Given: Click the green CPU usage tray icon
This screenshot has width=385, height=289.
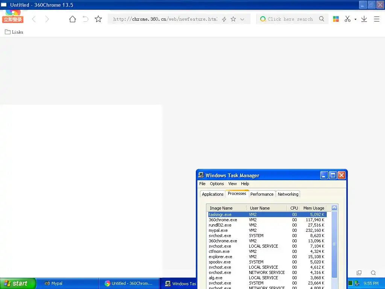Looking at the screenshot, I should tap(350, 283).
